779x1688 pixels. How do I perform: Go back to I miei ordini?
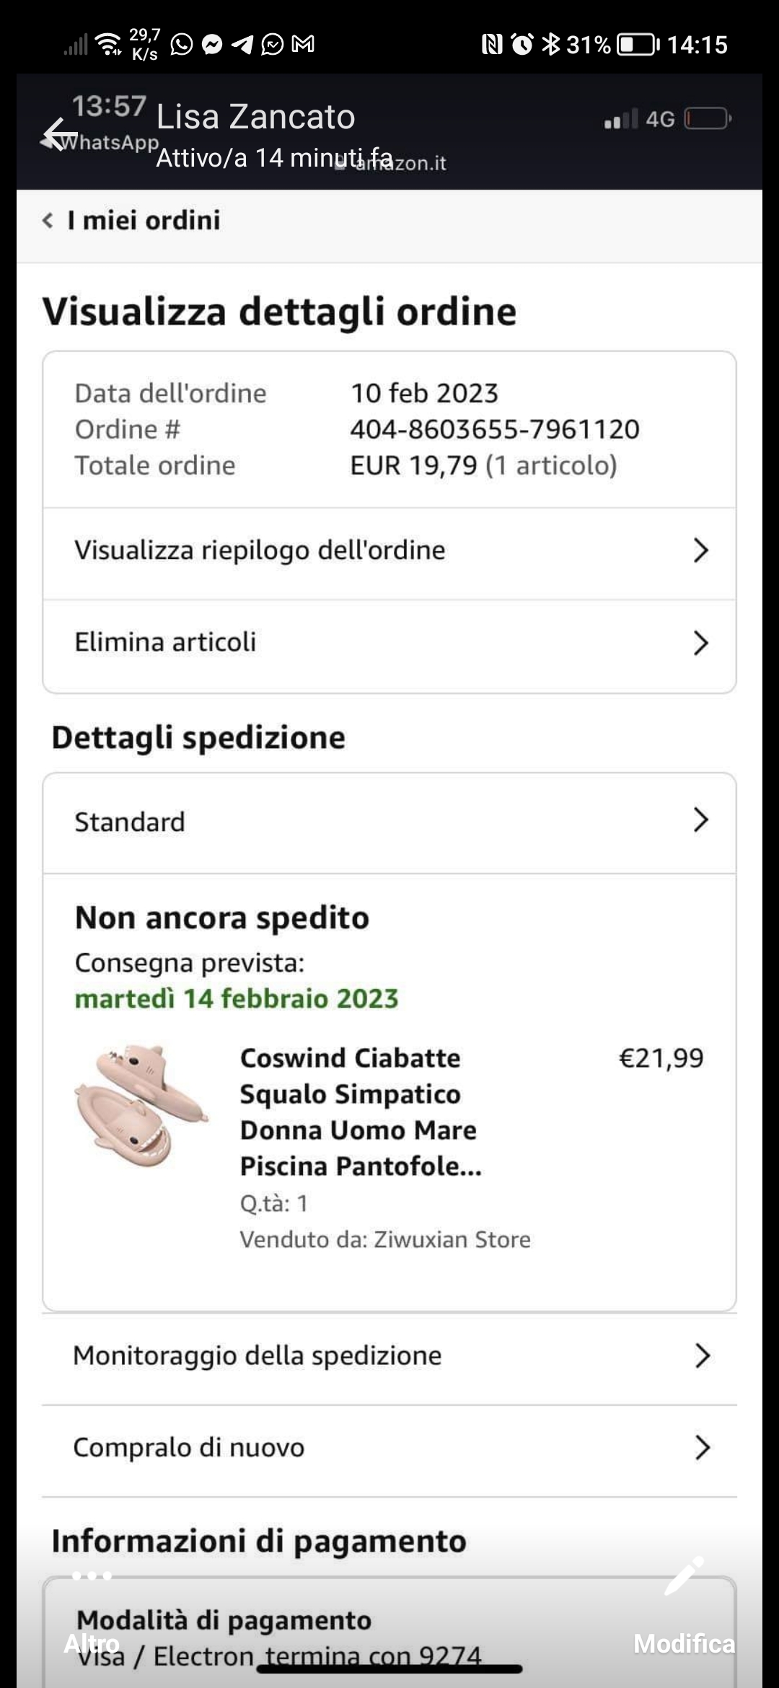(x=131, y=220)
